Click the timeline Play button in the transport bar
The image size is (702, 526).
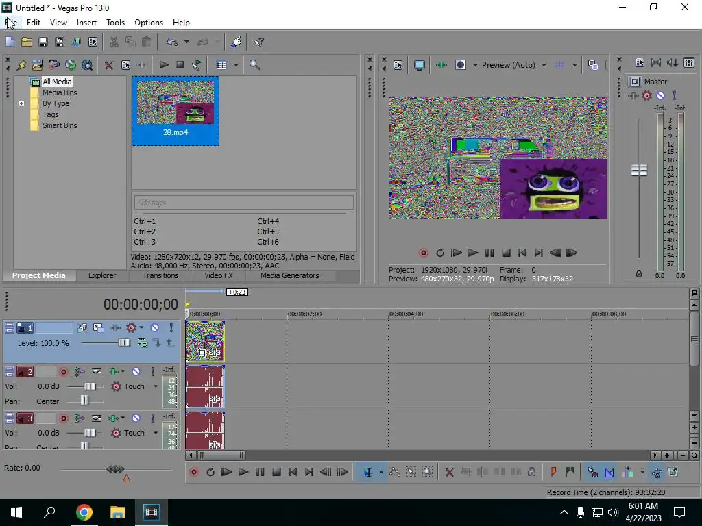coord(243,472)
